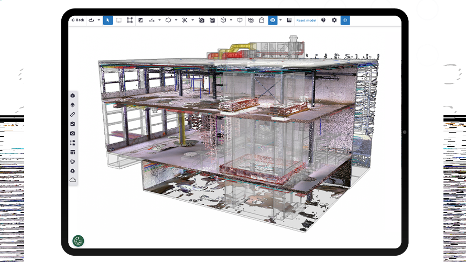466x262 pixels.
Task: Click the bug icon in sidebar
Action: (x=73, y=171)
